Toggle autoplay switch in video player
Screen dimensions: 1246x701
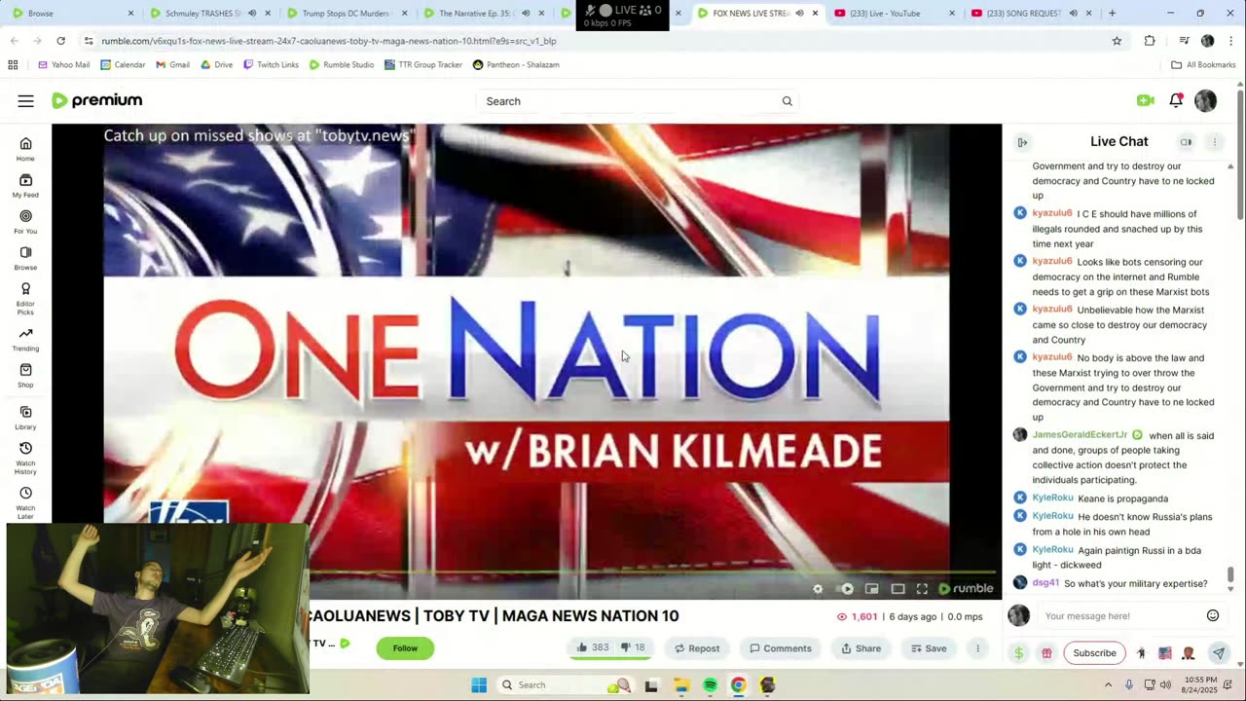tap(846, 589)
